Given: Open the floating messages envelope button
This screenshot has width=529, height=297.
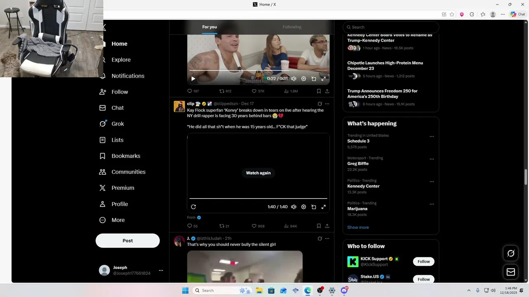Looking at the screenshot, I should pos(511,272).
